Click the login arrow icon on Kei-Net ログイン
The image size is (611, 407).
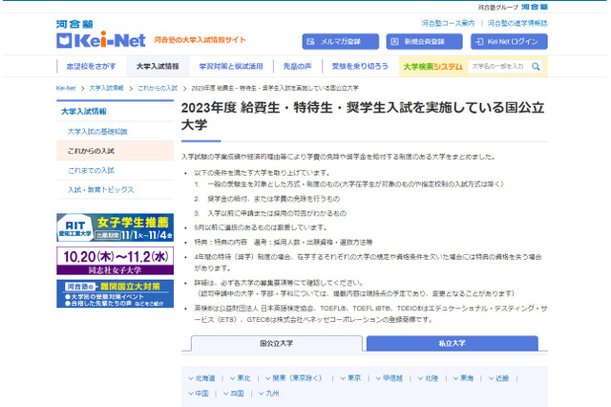pyautogui.click(x=479, y=42)
